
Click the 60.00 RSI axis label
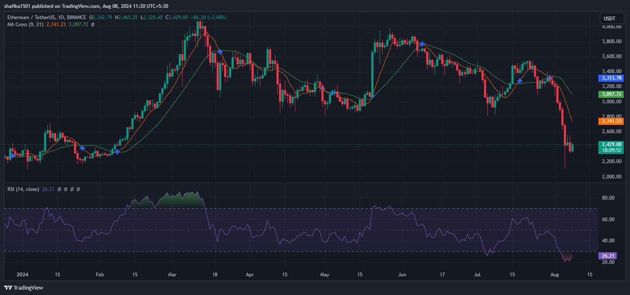[x=608, y=219]
